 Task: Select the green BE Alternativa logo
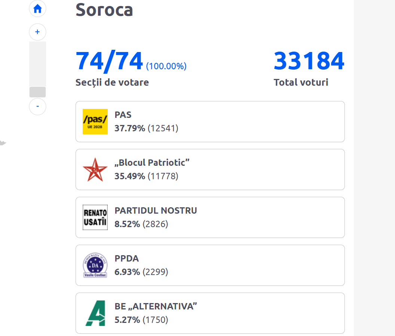click(95, 313)
